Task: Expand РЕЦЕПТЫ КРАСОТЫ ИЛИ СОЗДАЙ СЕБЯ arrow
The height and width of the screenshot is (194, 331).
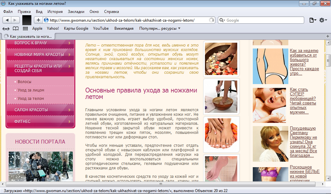Action: 69,66
